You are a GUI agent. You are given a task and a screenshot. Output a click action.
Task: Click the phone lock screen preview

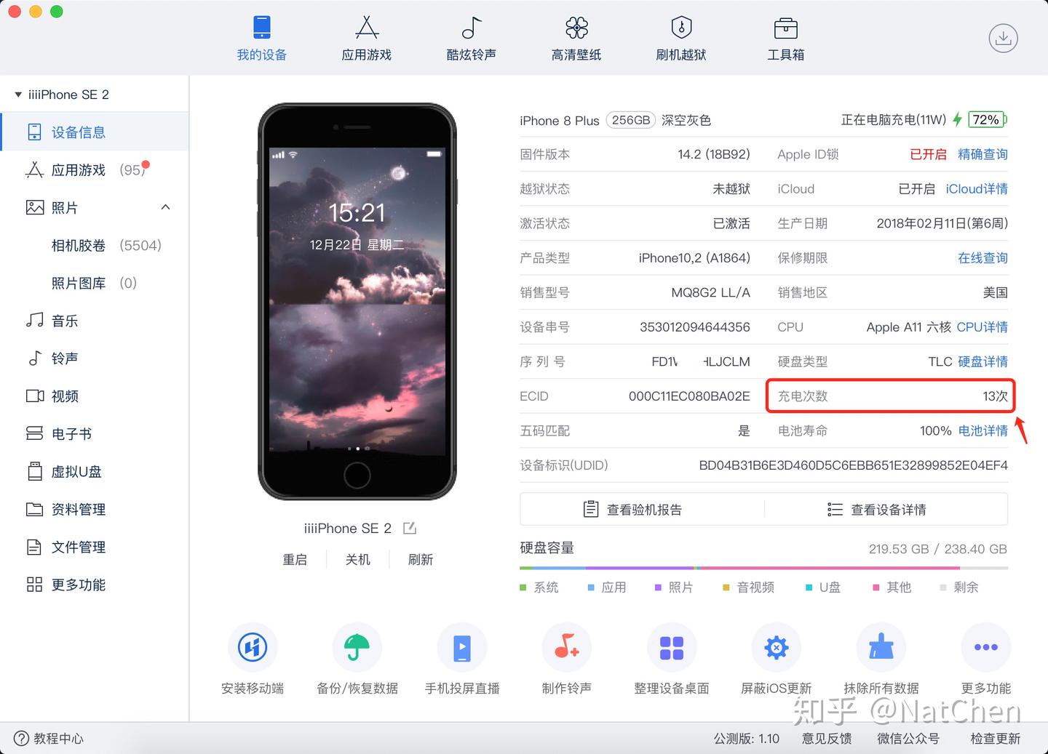click(357, 301)
